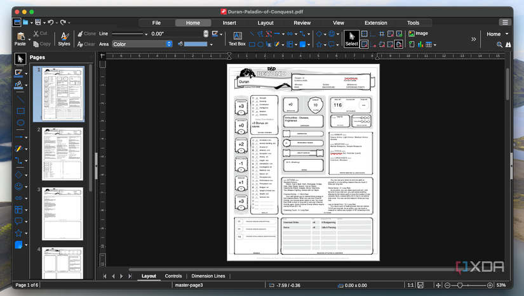Open the File tab
The width and height of the screenshot is (524, 296).
(x=156, y=23)
